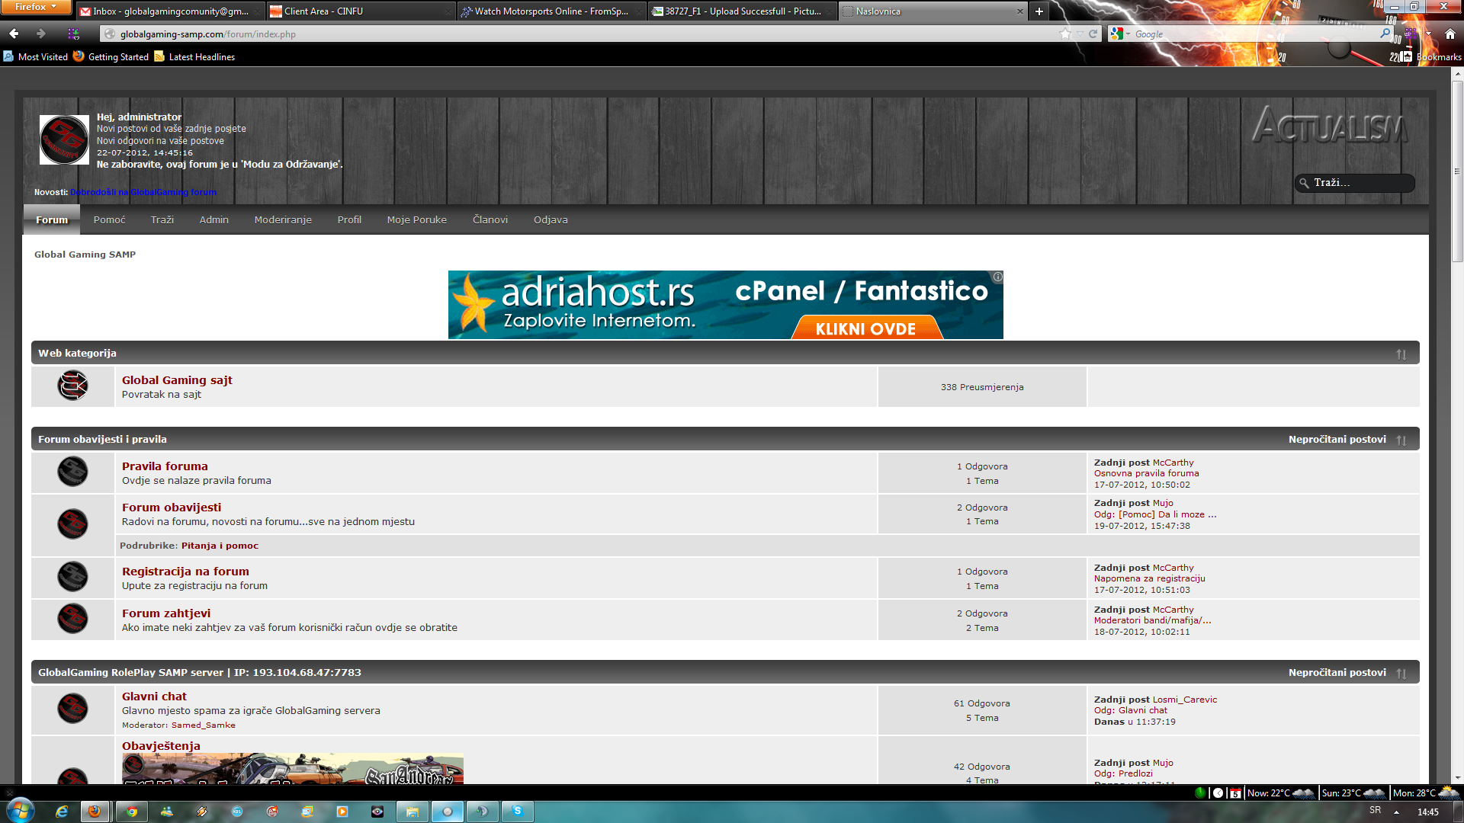Select the Članovi menu item
Viewport: 1464px width, 823px height.
point(490,219)
